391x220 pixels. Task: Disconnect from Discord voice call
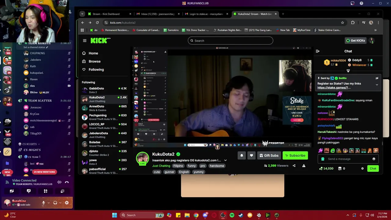67,182
